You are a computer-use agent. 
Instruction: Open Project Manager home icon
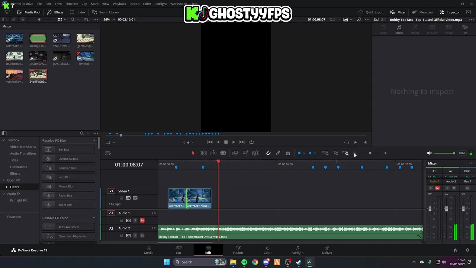tap(455, 250)
